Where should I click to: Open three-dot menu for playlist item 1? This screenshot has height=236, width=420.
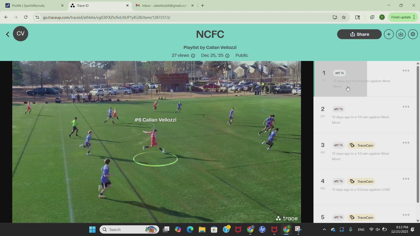point(406,71)
